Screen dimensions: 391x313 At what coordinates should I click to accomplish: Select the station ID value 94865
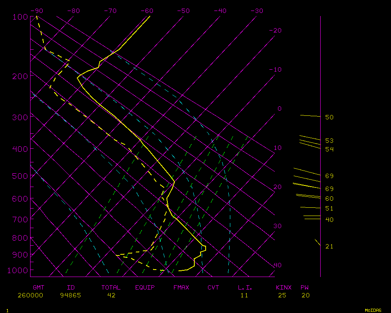click(x=70, y=295)
